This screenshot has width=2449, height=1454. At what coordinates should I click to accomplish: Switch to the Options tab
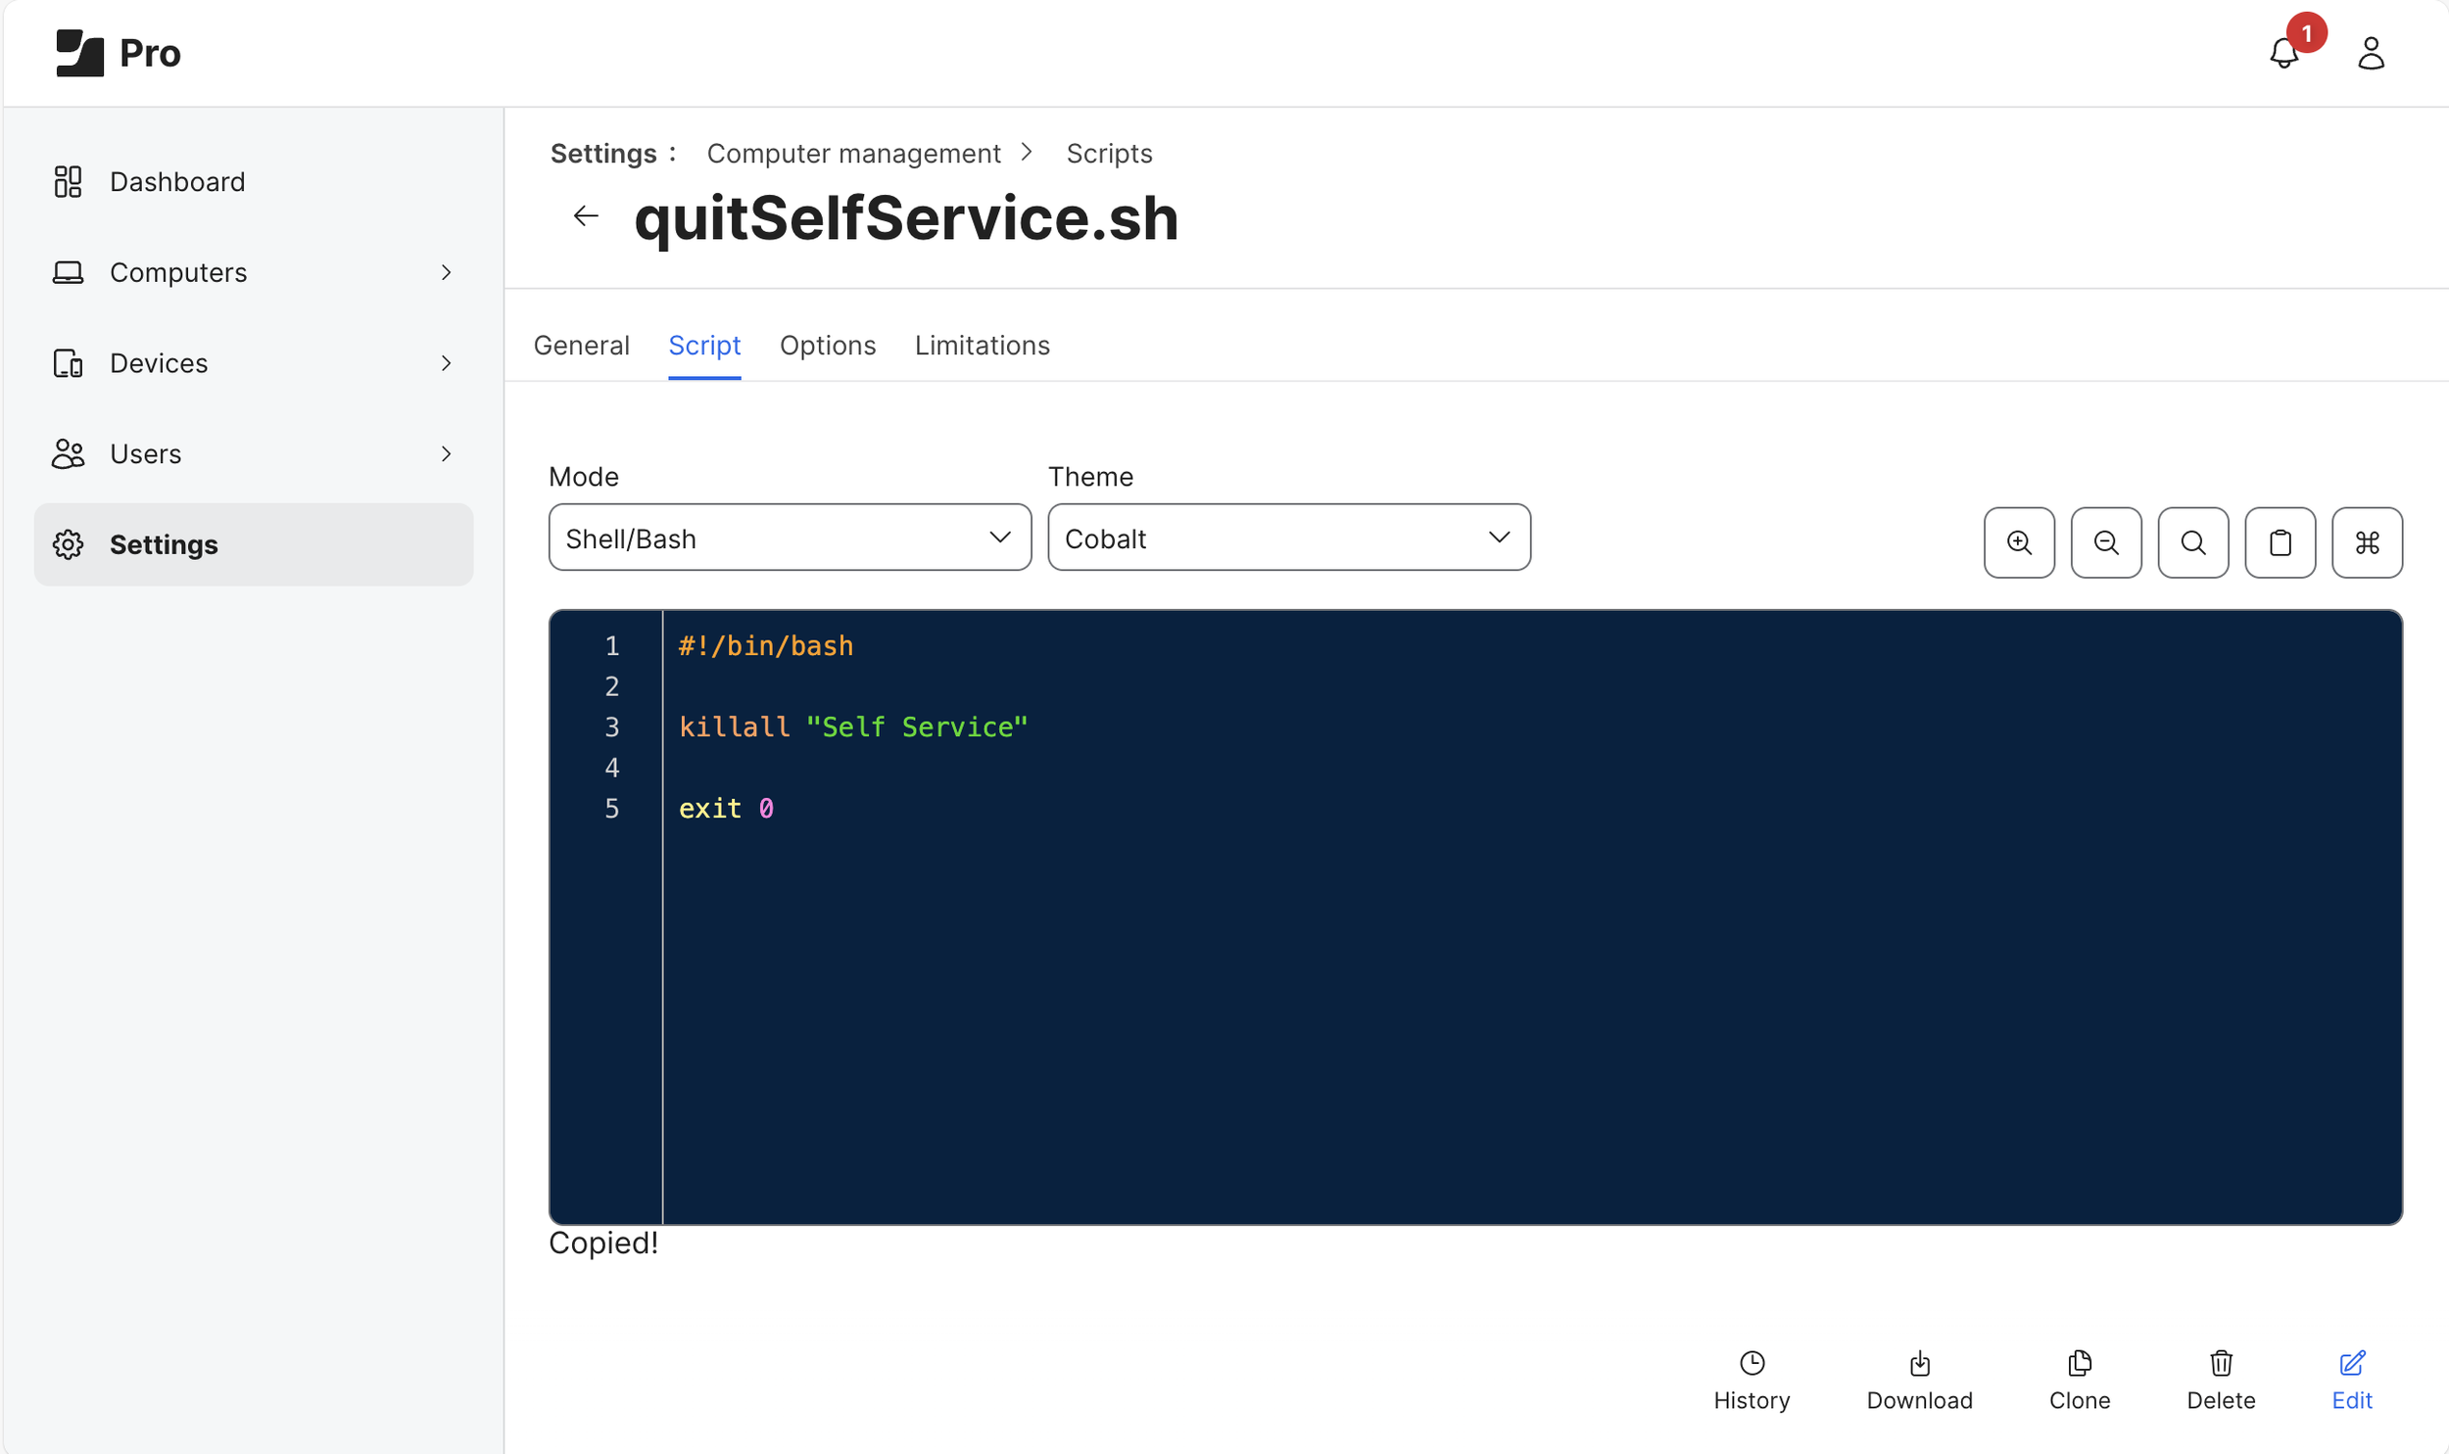(827, 346)
